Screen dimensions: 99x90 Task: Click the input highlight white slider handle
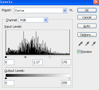coord(50,57)
